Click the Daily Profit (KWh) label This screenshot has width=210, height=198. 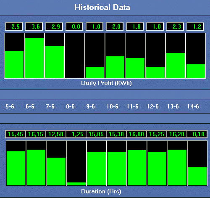(x=106, y=83)
